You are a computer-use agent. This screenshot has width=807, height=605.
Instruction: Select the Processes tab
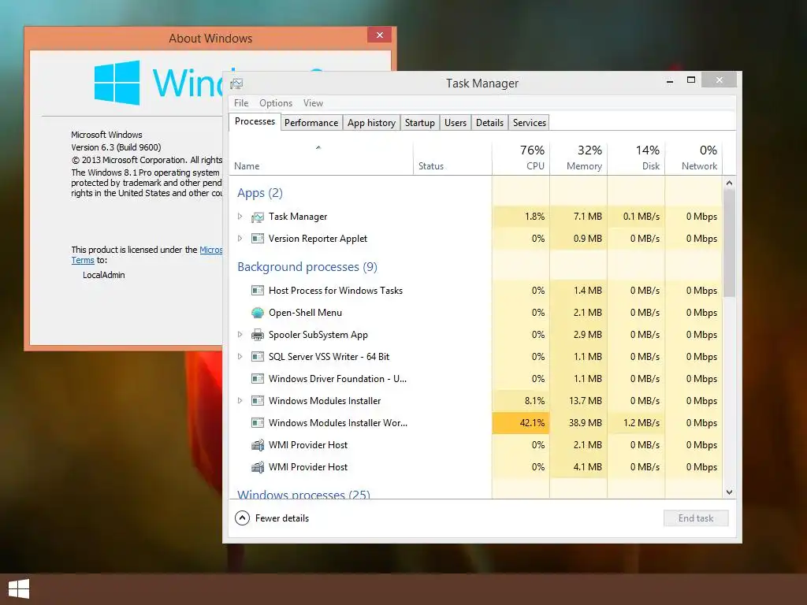[x=255, y=121]
